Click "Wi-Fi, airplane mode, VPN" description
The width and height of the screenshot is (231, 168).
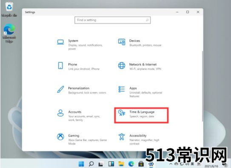tap(145, 69)
